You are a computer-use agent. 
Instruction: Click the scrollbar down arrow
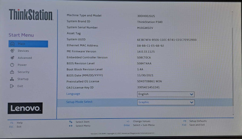click(x=233, y=115)
